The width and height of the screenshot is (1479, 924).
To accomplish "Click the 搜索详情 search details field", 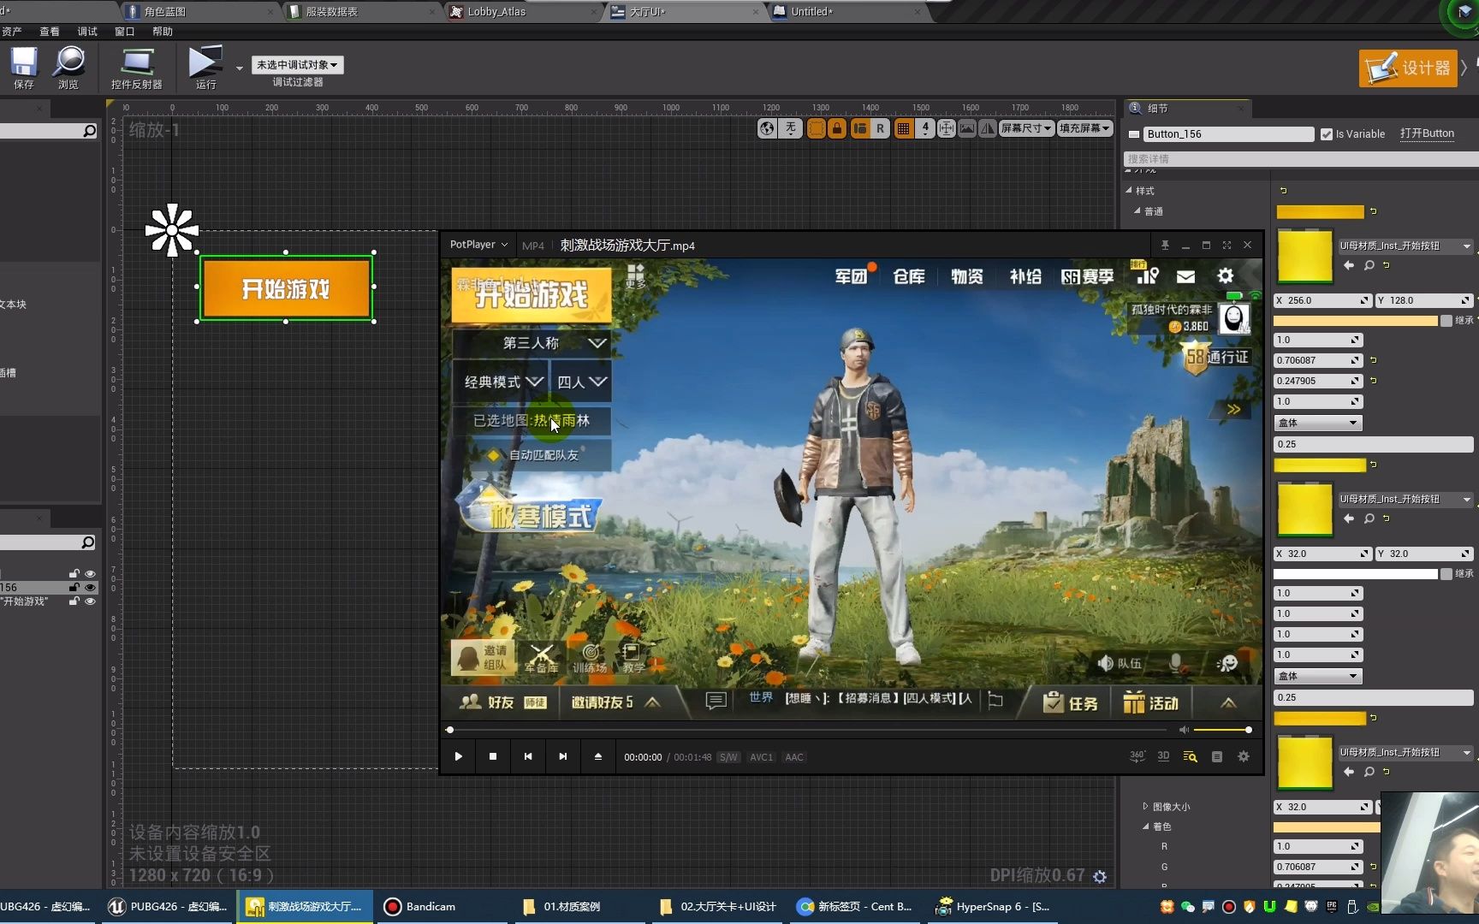I will 1301,159.
